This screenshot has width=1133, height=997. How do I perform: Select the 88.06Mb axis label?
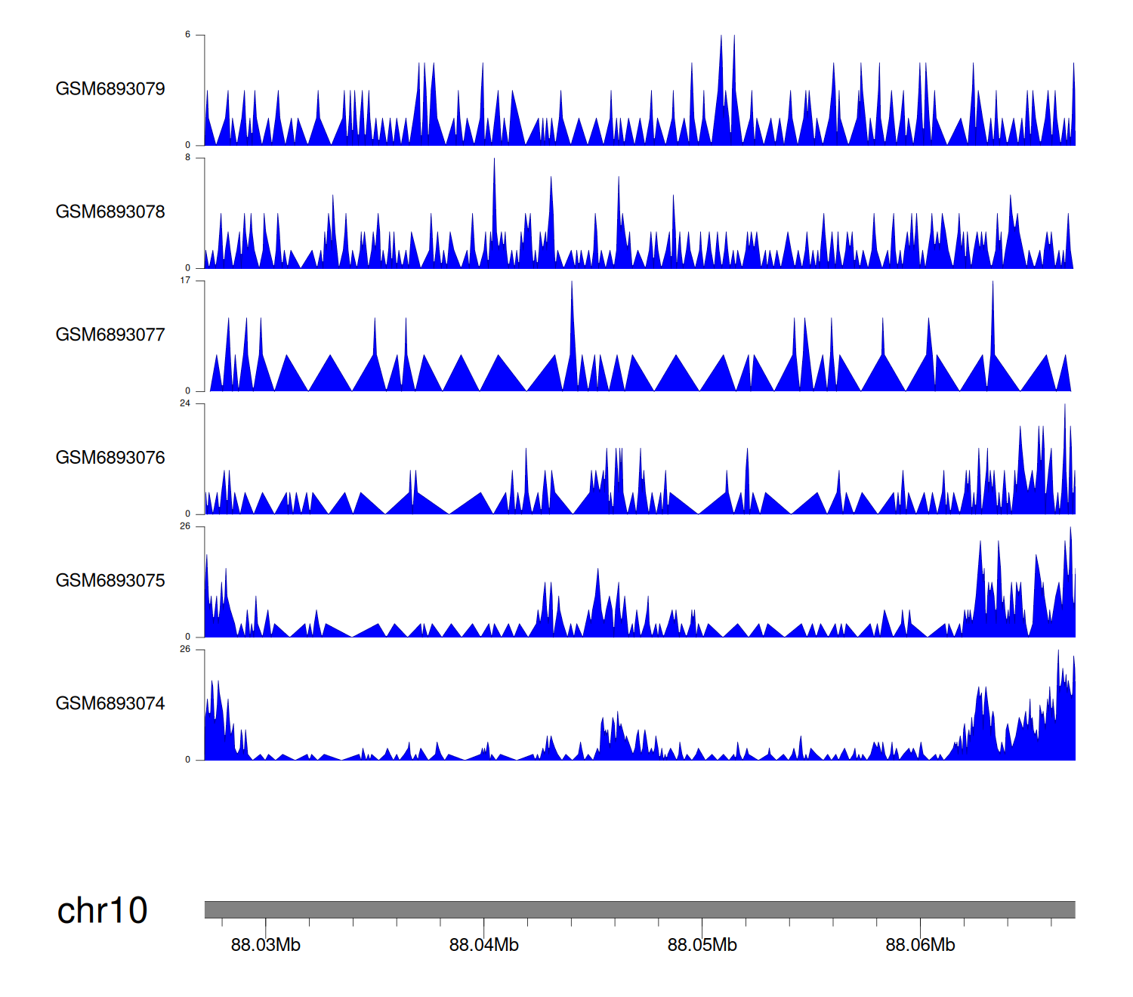[920, 945]
